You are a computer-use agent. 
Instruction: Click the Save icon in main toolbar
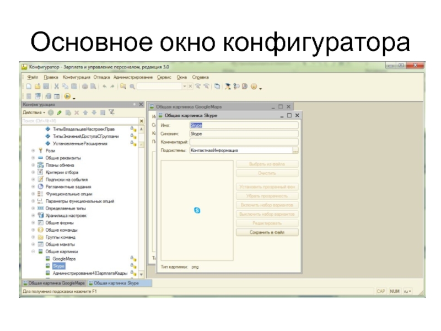[x=47, y=87]
